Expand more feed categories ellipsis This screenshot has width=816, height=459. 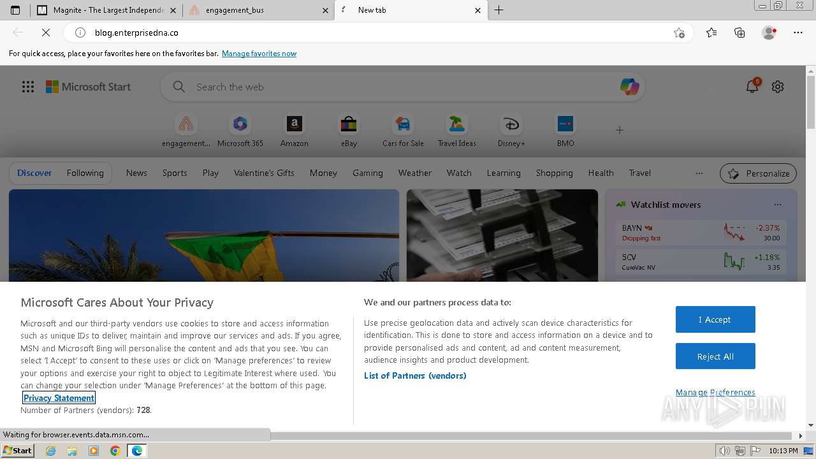click(x=699, y=173)
